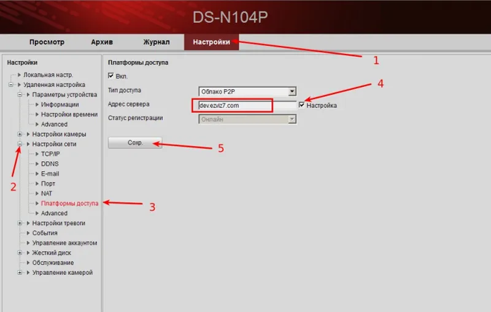The width and height of the screenshot is (491, 312).
Task: Open the Тип доступа dropdown
Action: [292, 92]
